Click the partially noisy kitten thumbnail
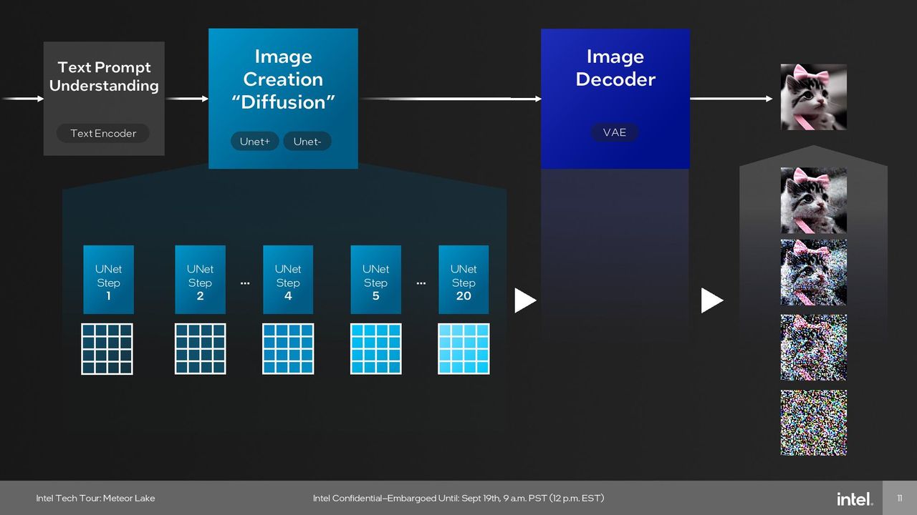Screen dimensions: 917x515 (814, 273)
